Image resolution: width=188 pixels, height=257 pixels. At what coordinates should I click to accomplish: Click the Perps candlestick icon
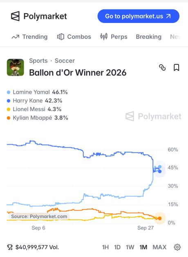click(104, 36)
